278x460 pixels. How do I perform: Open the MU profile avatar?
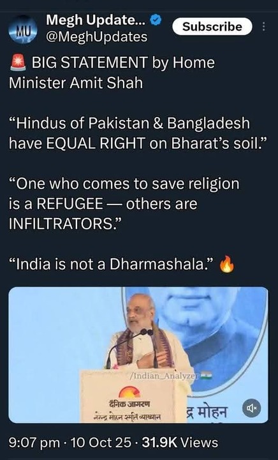22,29
